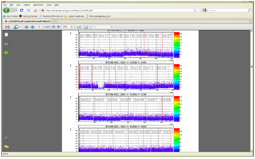Click title 'BTOW ADC, 2401 <= SoftId <= 3540'

(x=126, y=95)
